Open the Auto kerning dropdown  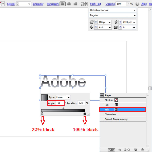[110, 28]
